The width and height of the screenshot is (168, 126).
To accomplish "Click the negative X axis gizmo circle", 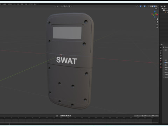I will [x=152, y=14].
